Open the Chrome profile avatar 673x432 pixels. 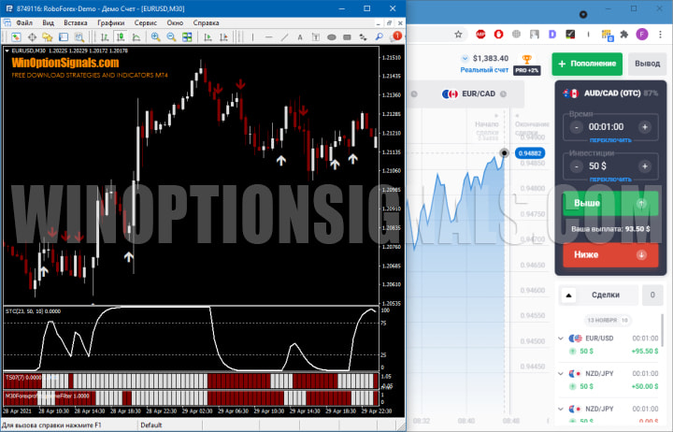[x=642, y=34]
